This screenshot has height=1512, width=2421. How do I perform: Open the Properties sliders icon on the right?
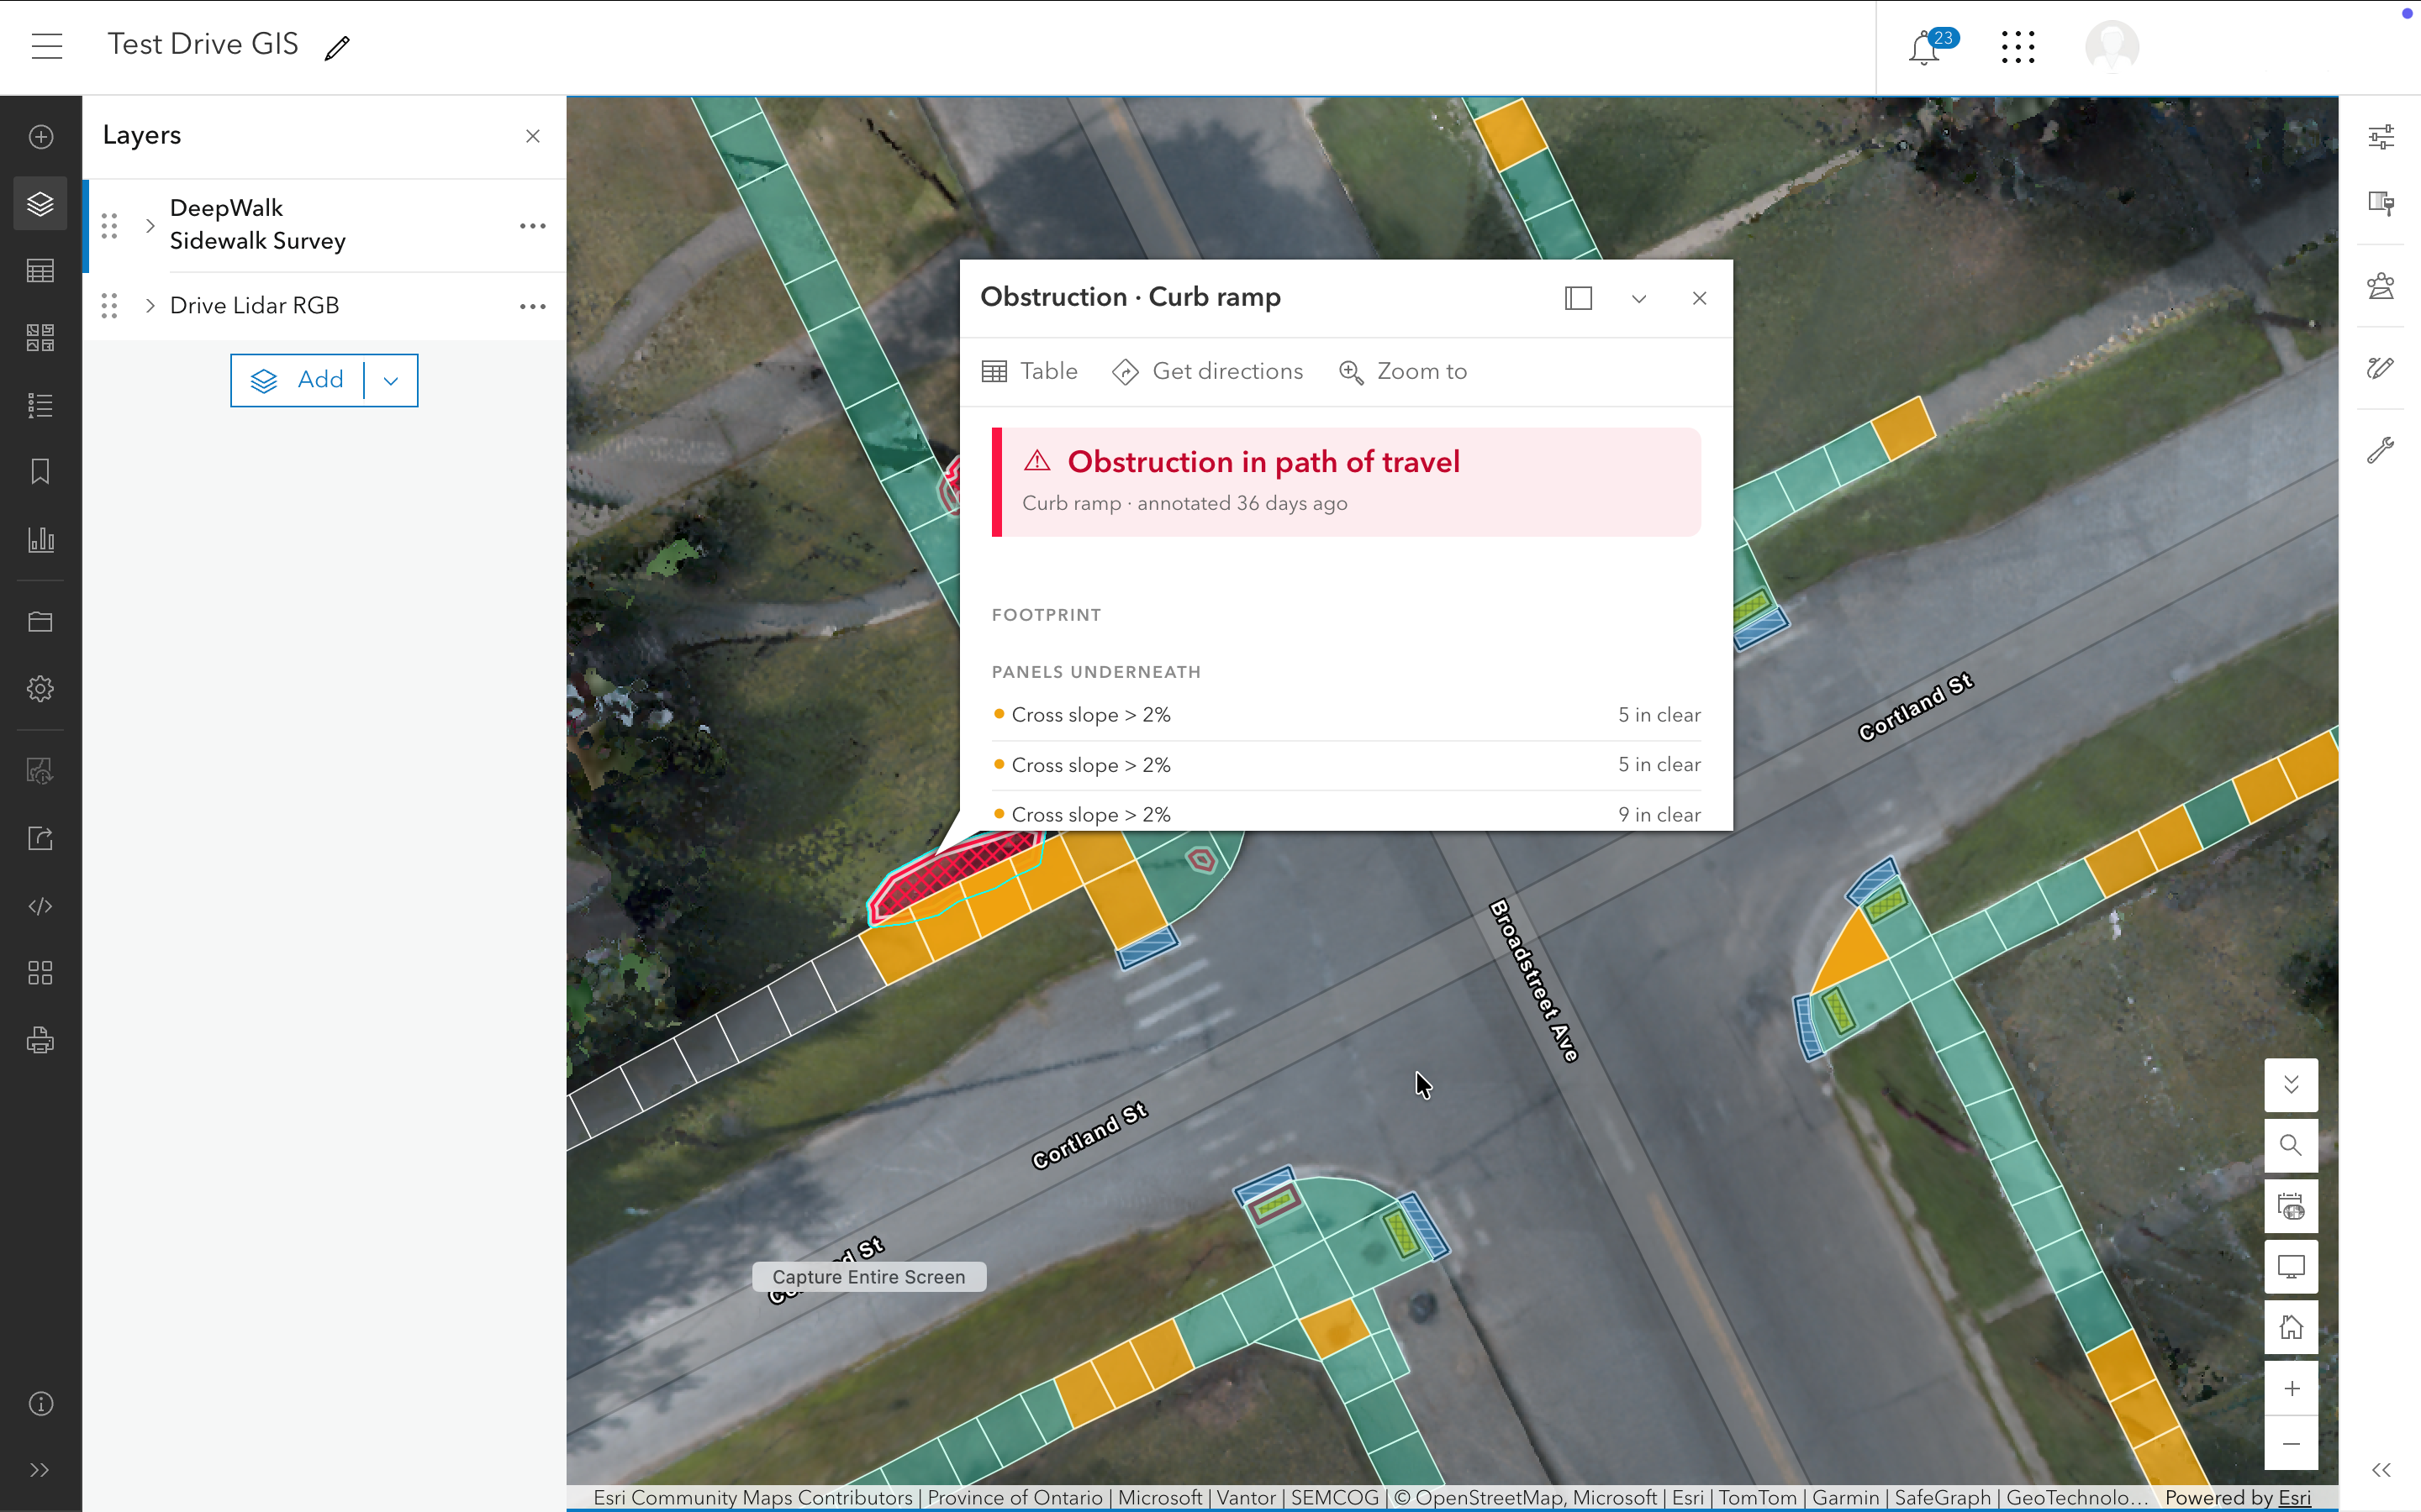click(2381, 137)
